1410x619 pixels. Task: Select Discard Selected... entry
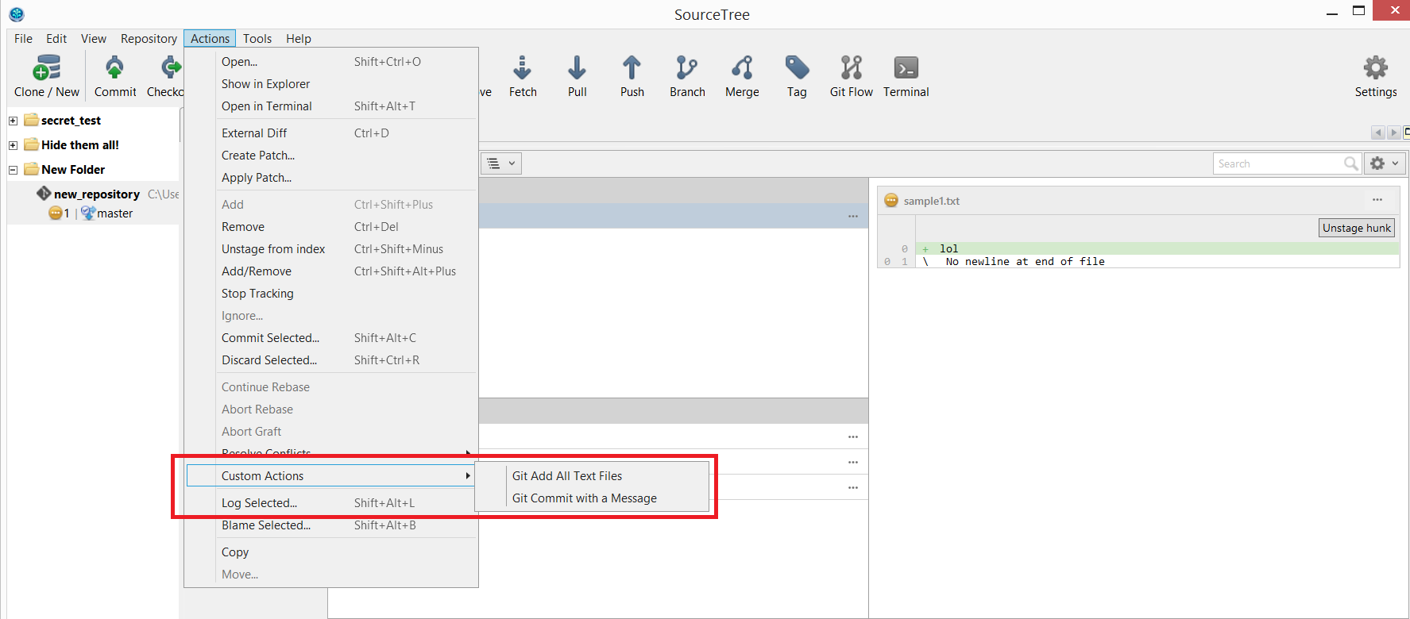click(x=331, y=360)
